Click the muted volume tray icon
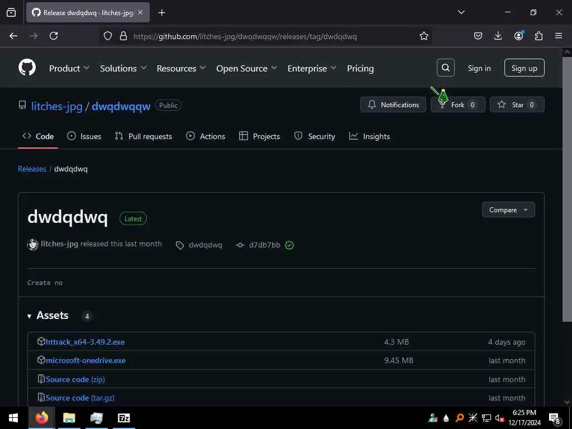This screenshot has height=429, width=572. click(499, 418)
